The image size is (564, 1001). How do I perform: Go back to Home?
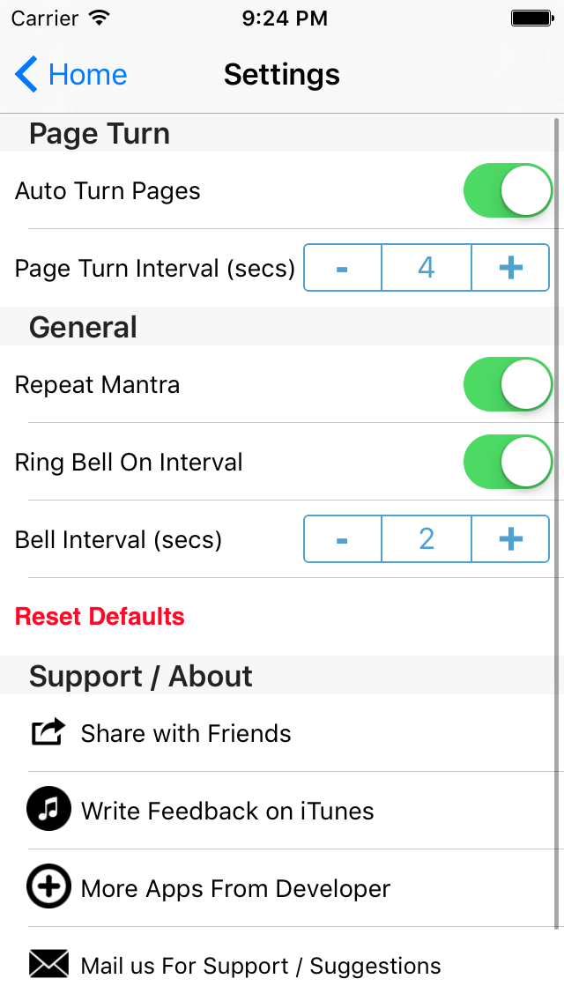point(87,75)
